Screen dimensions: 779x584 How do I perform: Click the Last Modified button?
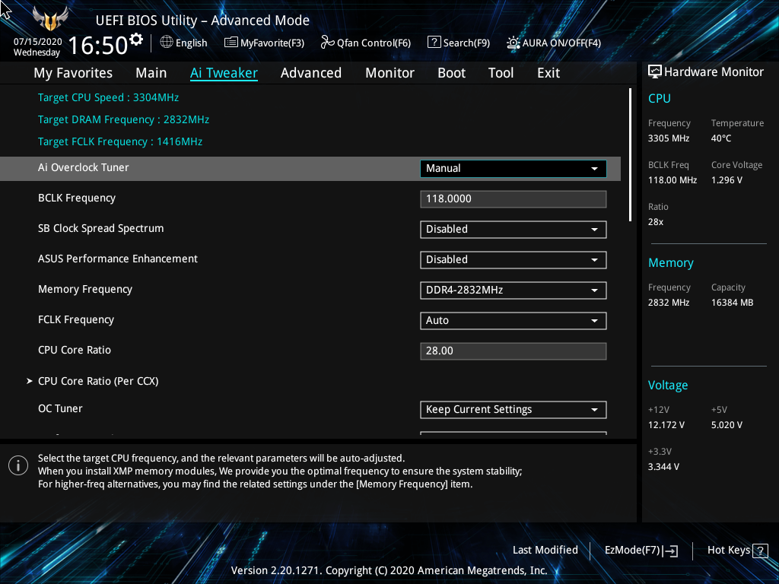pos(545,550)
